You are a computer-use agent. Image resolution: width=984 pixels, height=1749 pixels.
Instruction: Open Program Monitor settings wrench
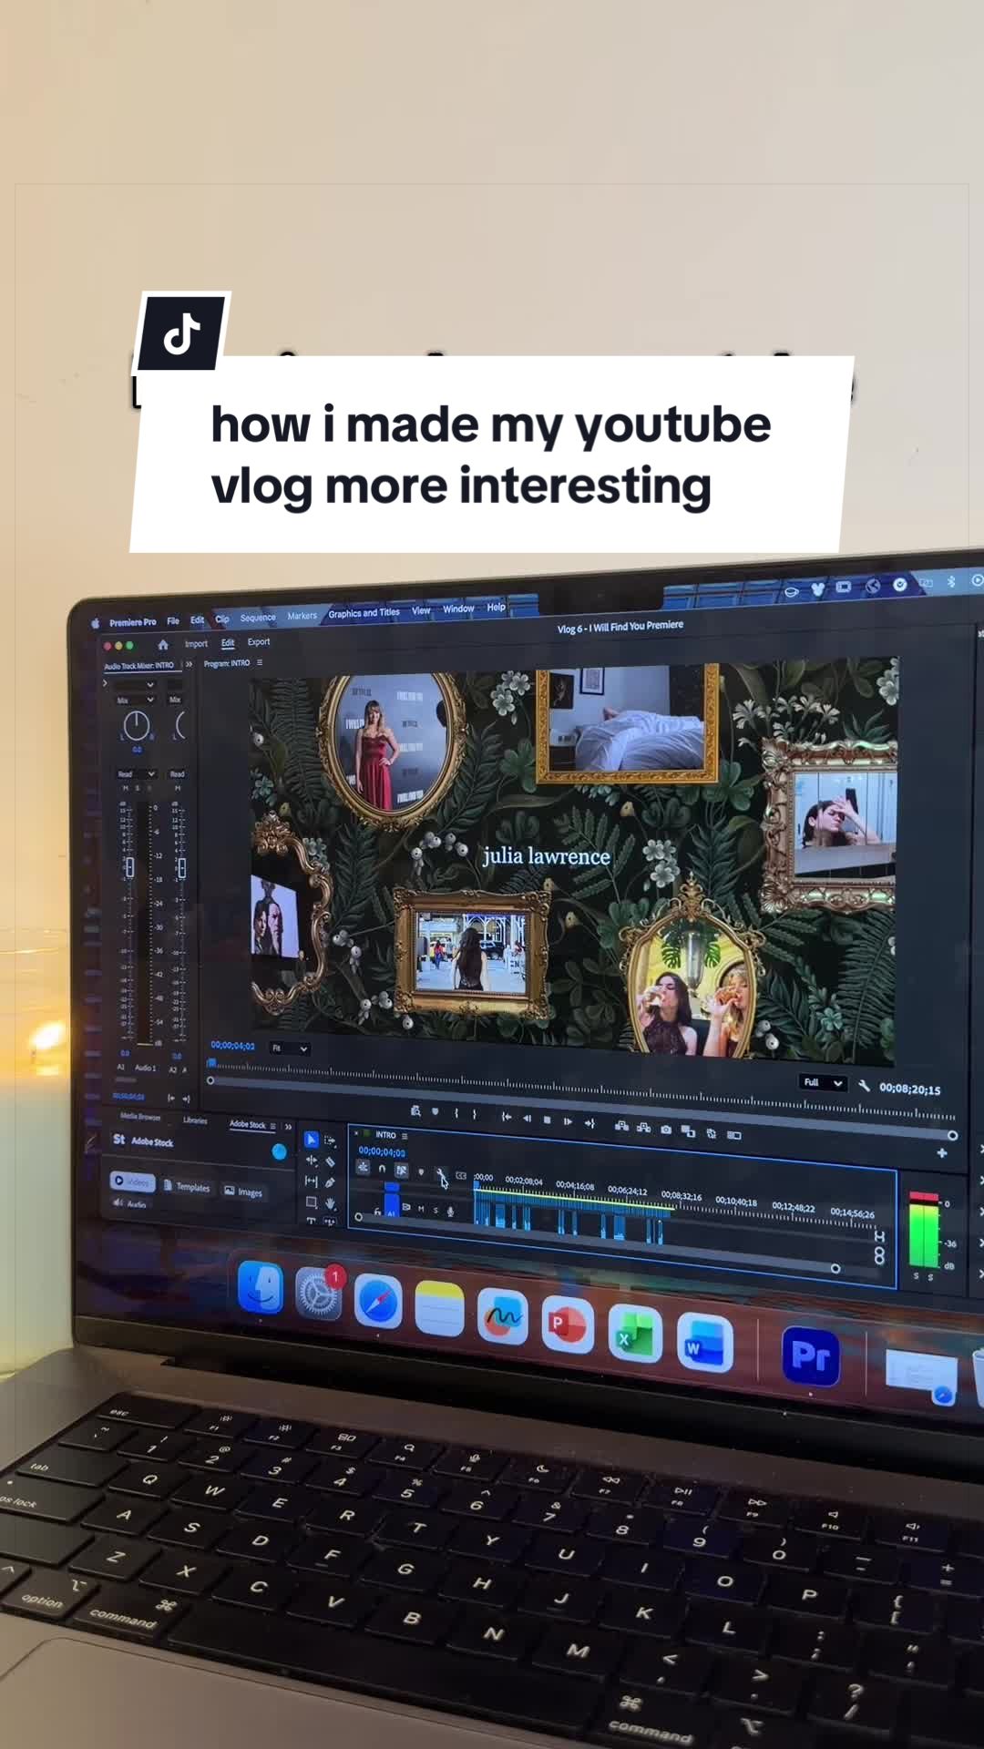point(864,1086)
